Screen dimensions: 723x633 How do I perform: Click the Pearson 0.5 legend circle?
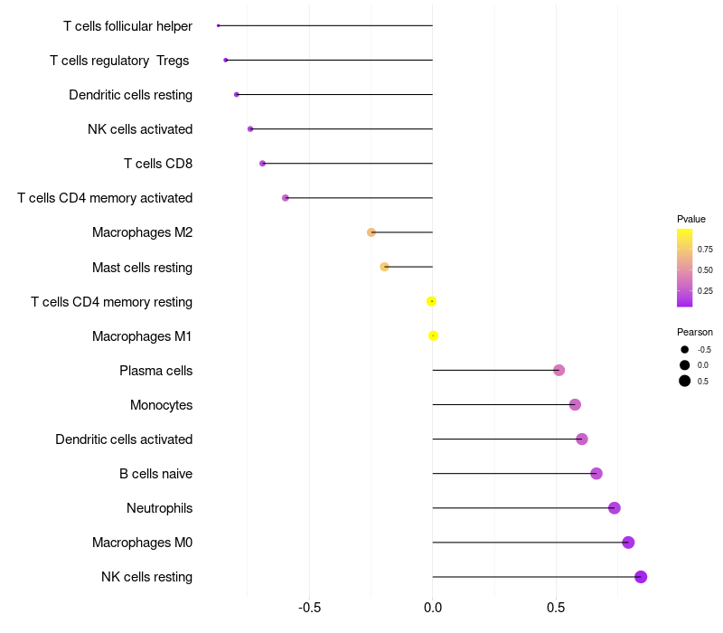[685, 381]
